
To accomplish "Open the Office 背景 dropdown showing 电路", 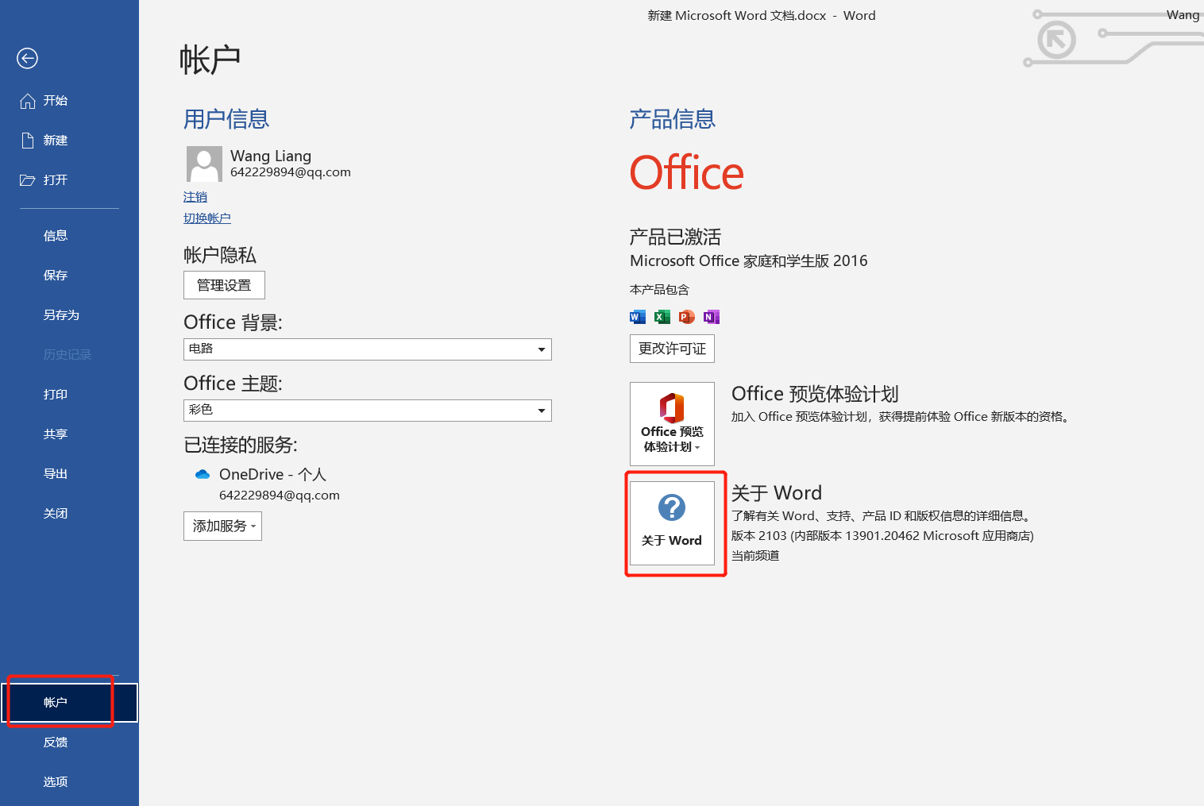I will 368,349.
